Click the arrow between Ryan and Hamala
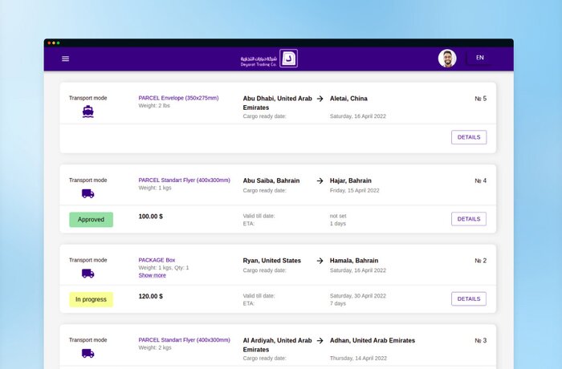 coord(320,261)
